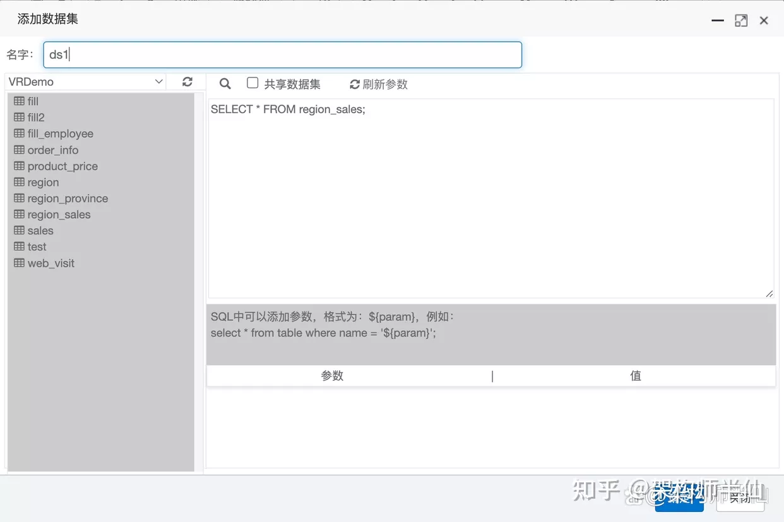Click inside the SQL query text area
784x522 pixels.
tap(491, 199)
